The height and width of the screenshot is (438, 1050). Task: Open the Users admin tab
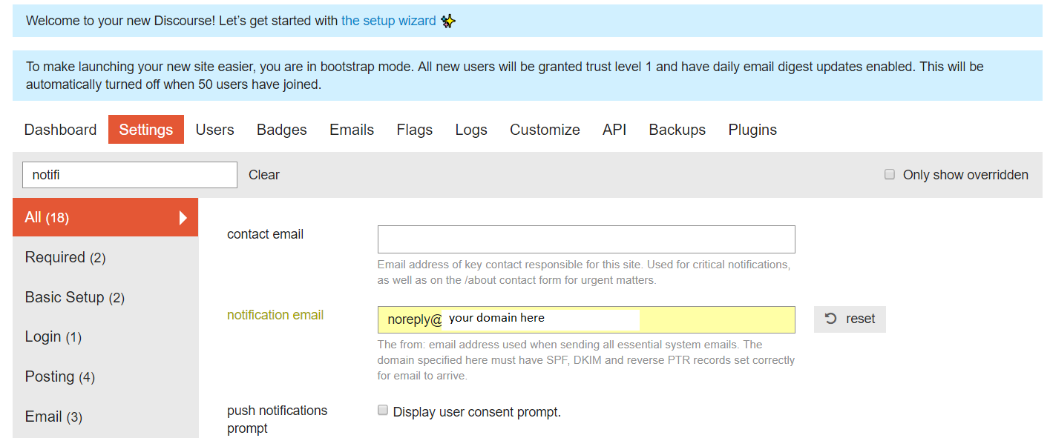coord(215,130)
